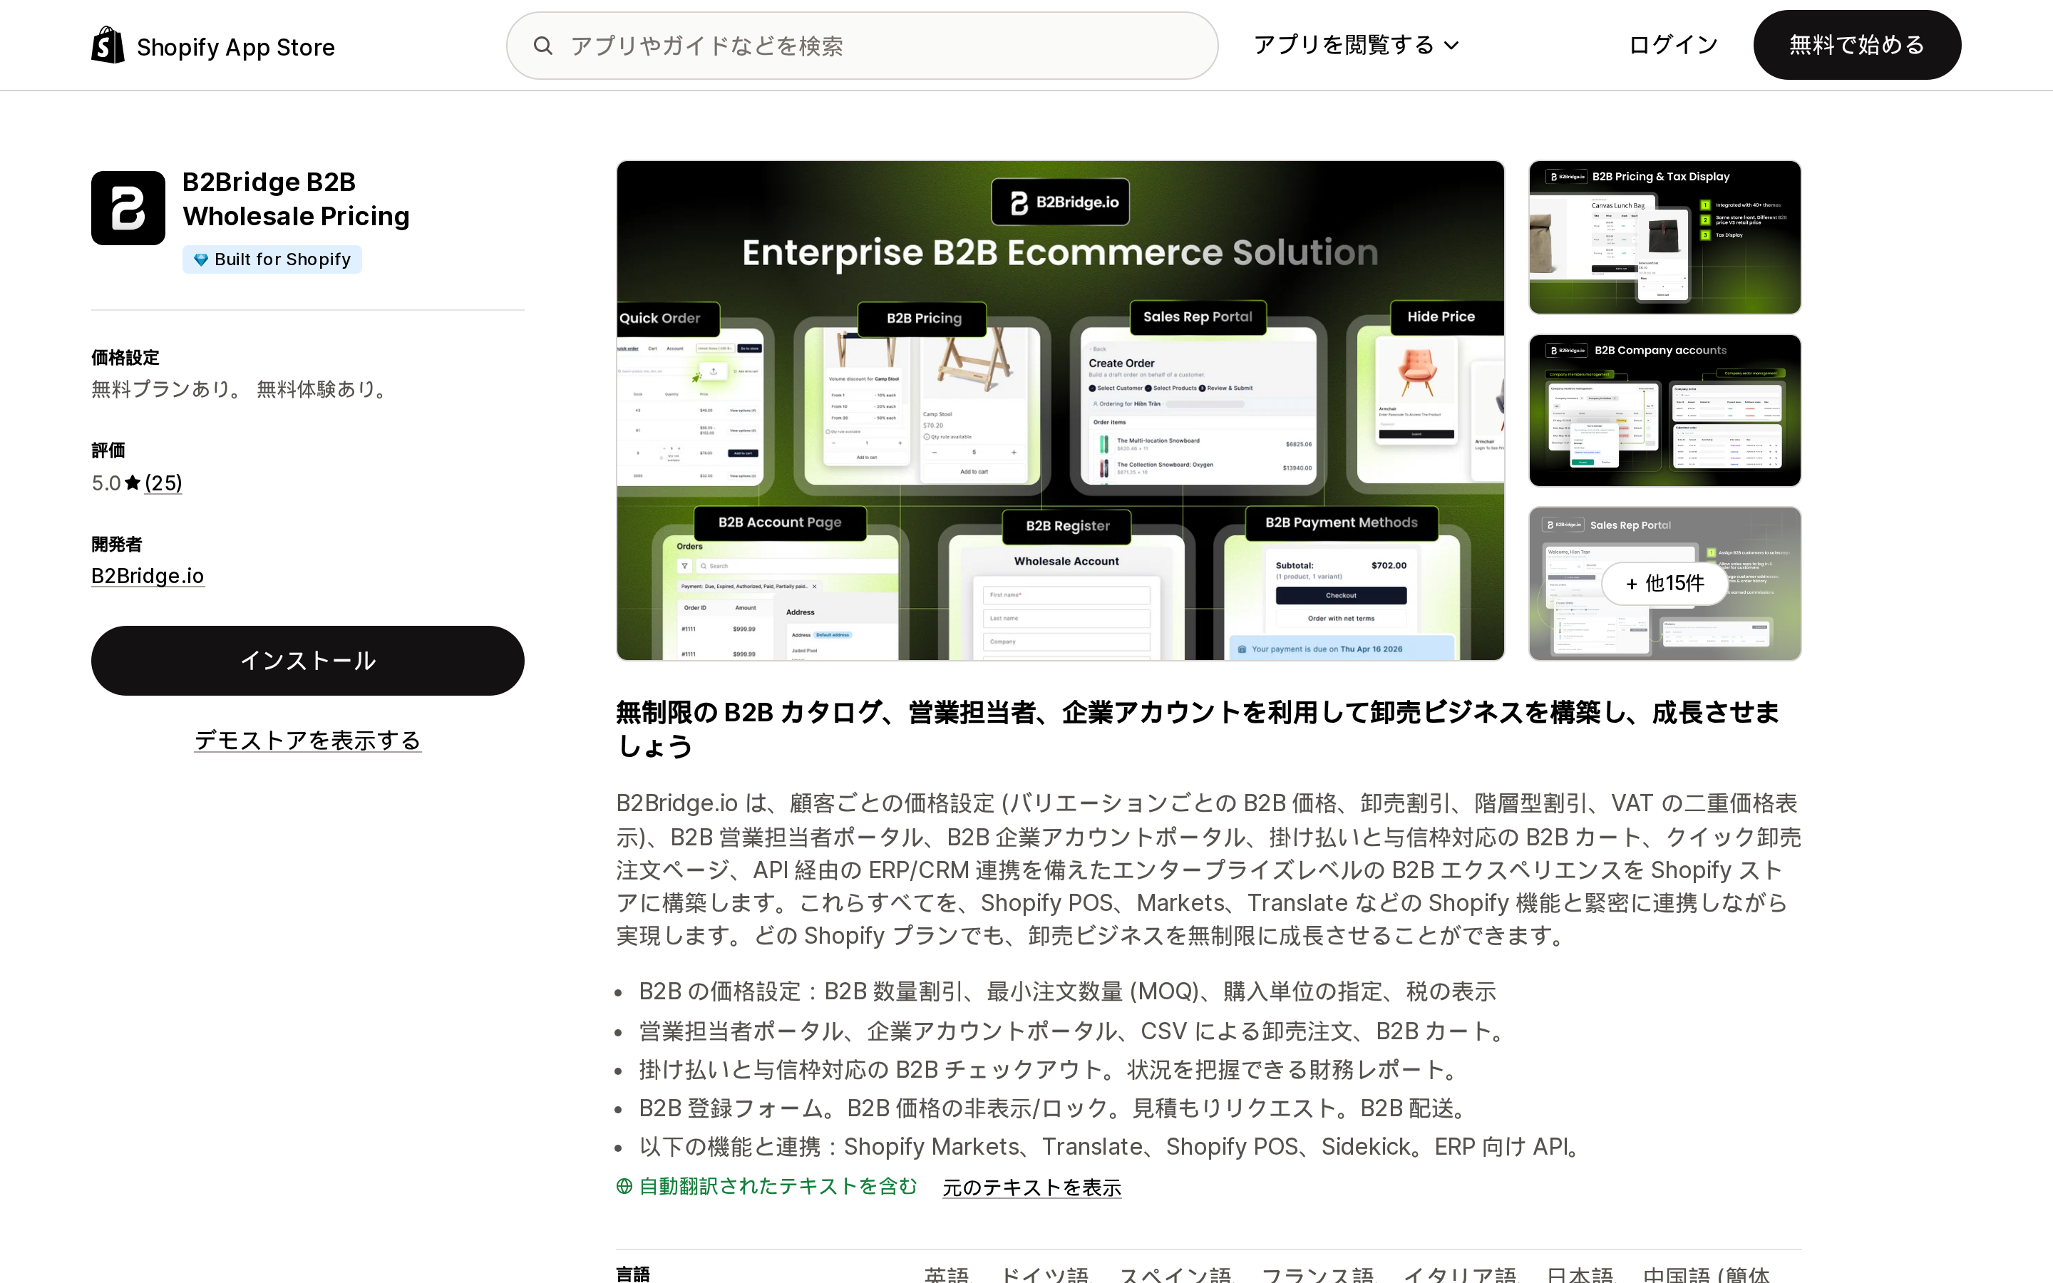Open the B2B Company accounts thumbnail

[1664, 411]
